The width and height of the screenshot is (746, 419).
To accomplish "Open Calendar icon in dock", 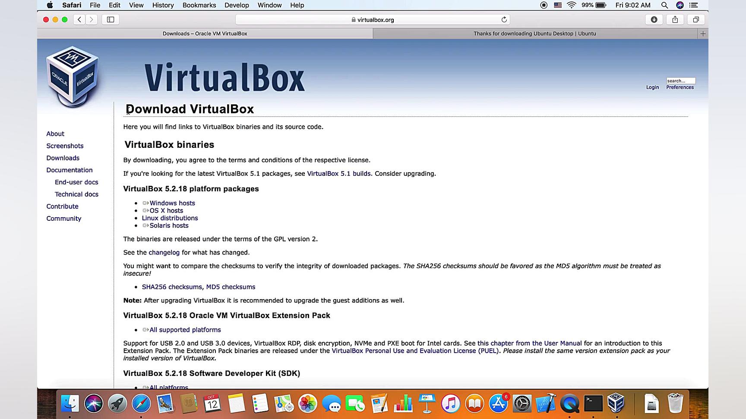I will (212, 404).
